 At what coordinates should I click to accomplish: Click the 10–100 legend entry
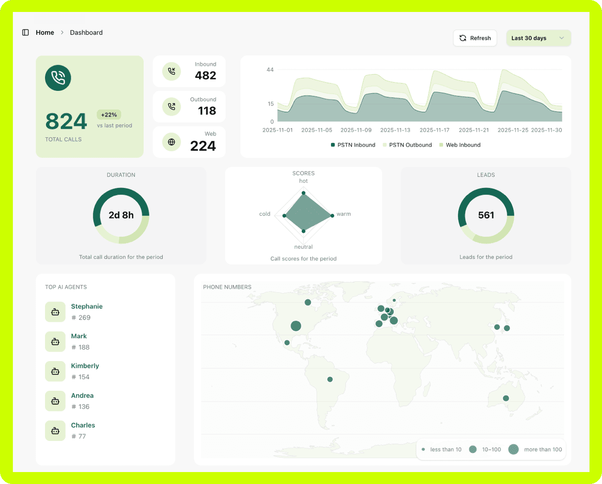485,450
